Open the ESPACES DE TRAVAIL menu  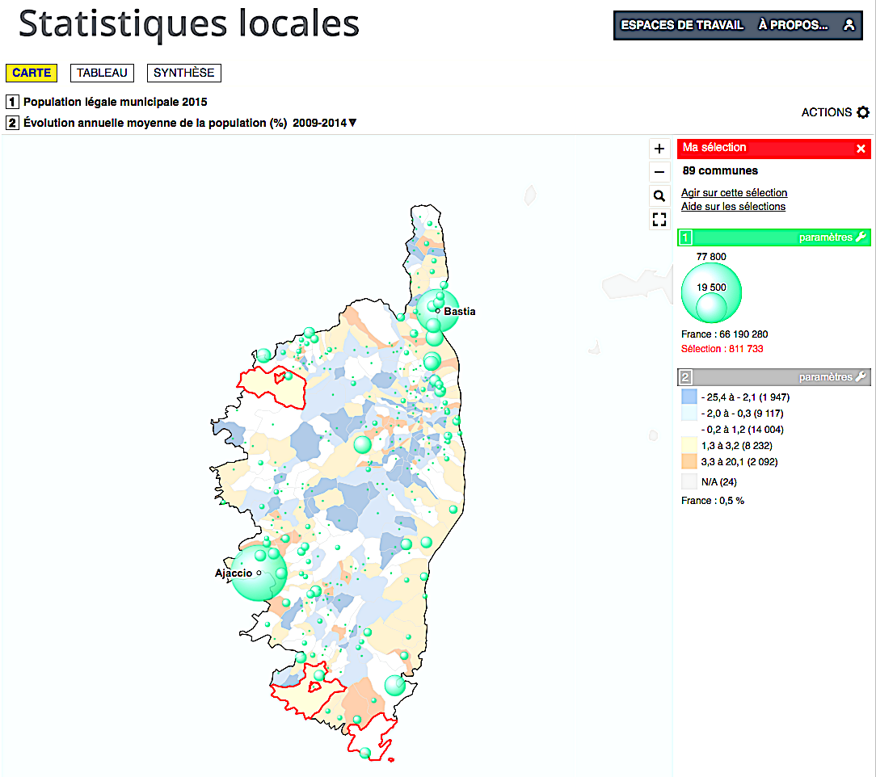[x=684, y=25]
